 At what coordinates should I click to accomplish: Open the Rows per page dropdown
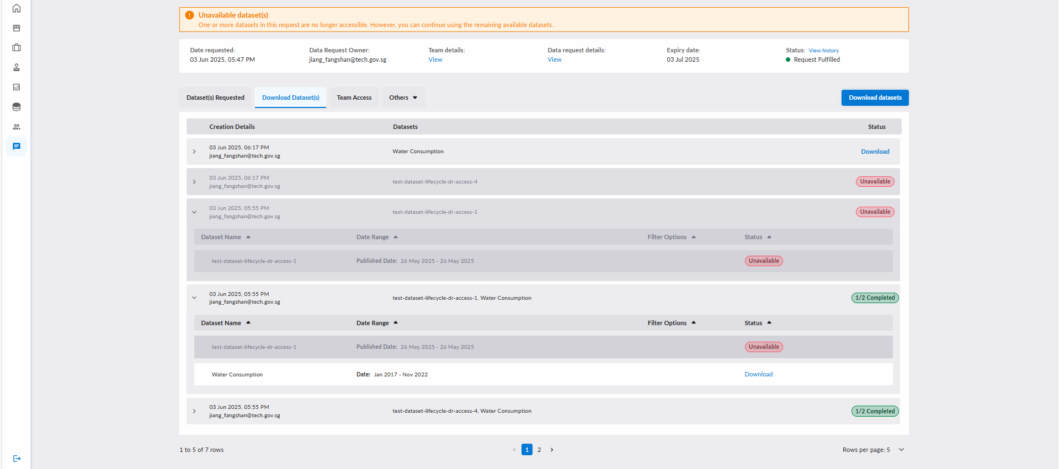click(901, 450)
